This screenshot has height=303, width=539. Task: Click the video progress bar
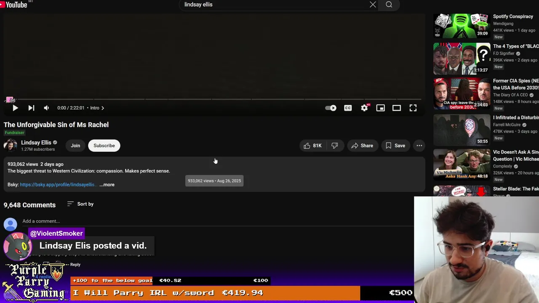point(213,99)
